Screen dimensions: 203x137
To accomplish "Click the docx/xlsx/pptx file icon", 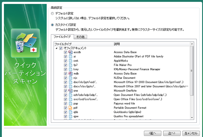I will point(70,86).
